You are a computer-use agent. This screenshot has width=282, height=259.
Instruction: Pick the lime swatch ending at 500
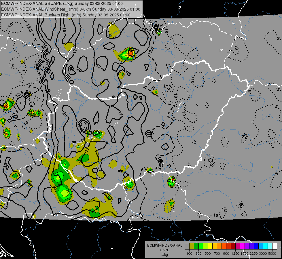coord(206,246)
